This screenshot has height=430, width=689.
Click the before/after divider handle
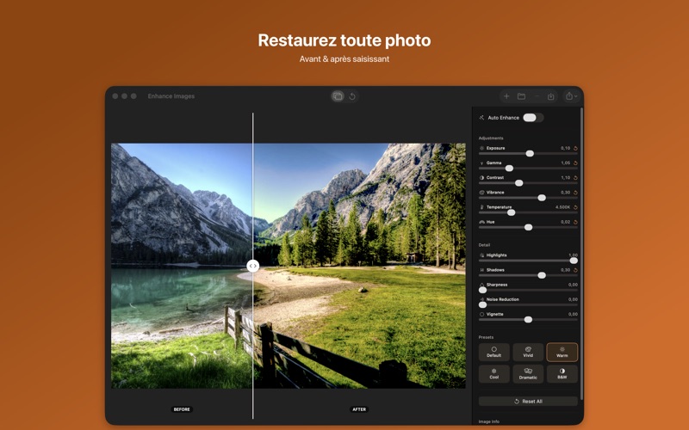click(252, 266)
